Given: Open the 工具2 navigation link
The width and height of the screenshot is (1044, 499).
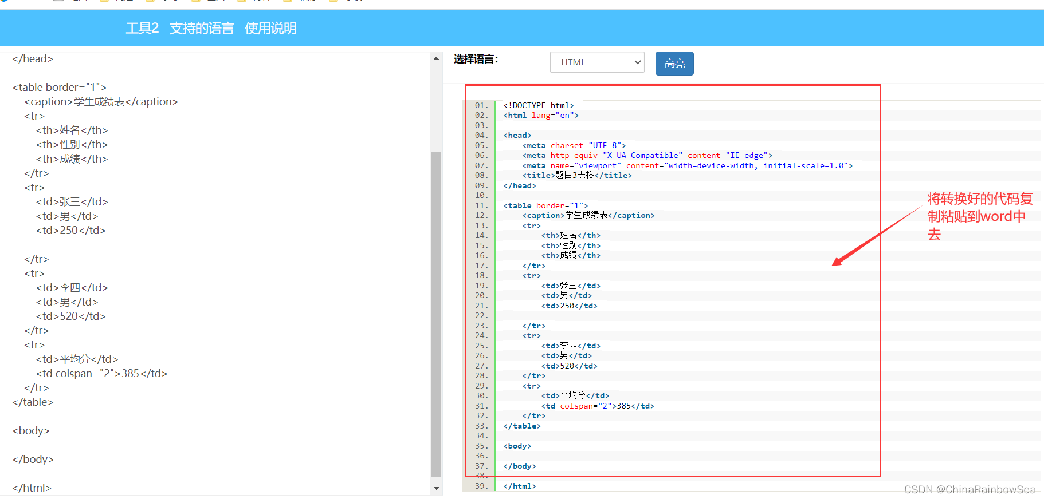Looking at the screenshot, I should pyautogui.click(x=142, y=28).
